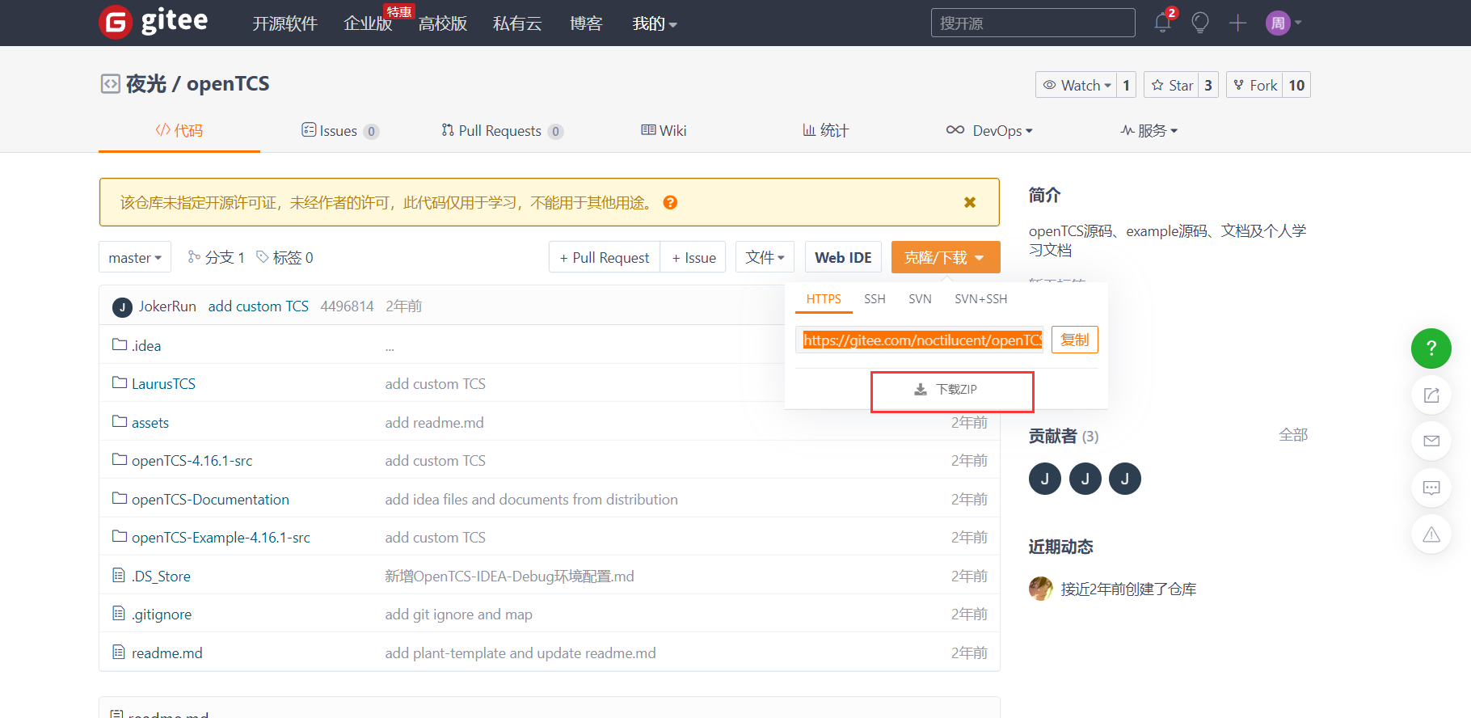1471x718 pixels.
Task: Click the warning triangle floating icon
Action: [1431, 534]
